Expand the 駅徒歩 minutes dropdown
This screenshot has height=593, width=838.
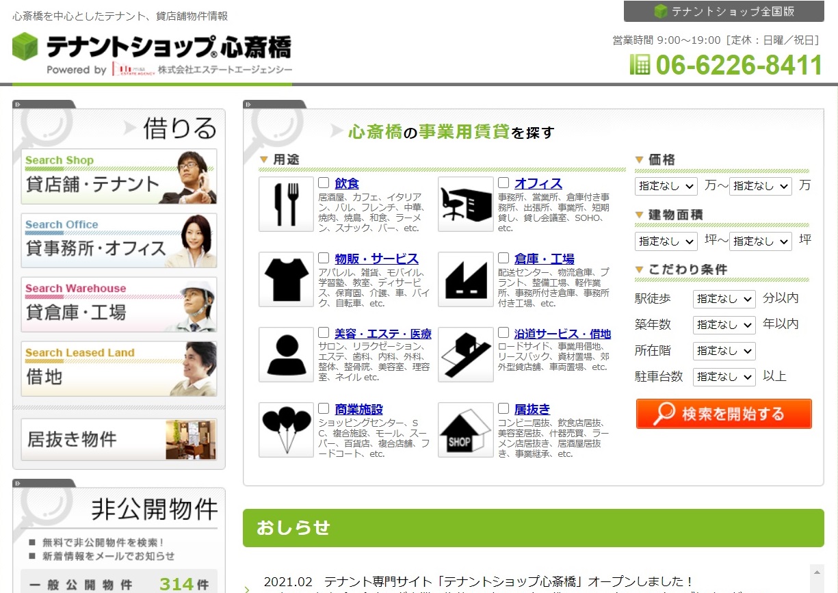tap(724, 299)
